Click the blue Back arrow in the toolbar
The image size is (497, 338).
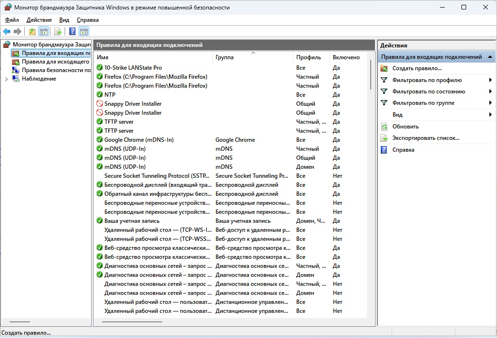tap(7, 32)
